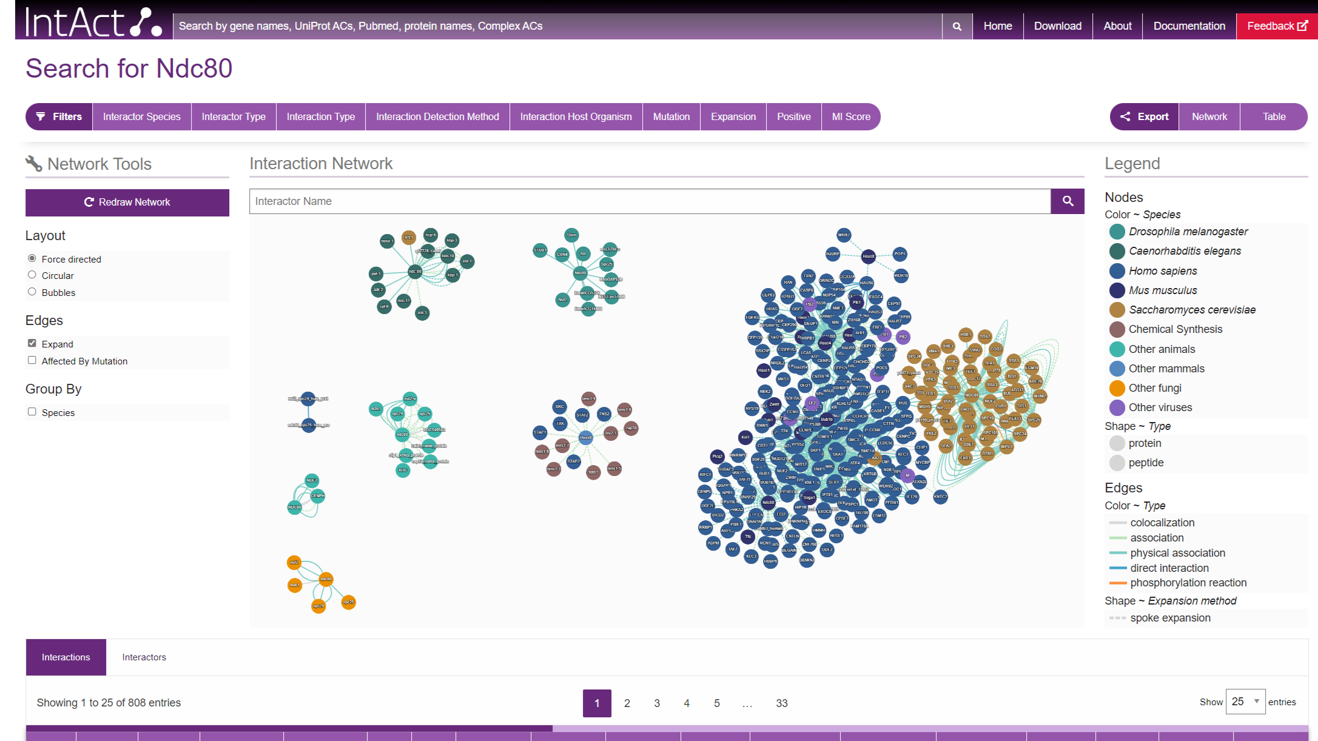Enable Affected By Mutation checkbox

pyautogui.click(x=32, y=360)
